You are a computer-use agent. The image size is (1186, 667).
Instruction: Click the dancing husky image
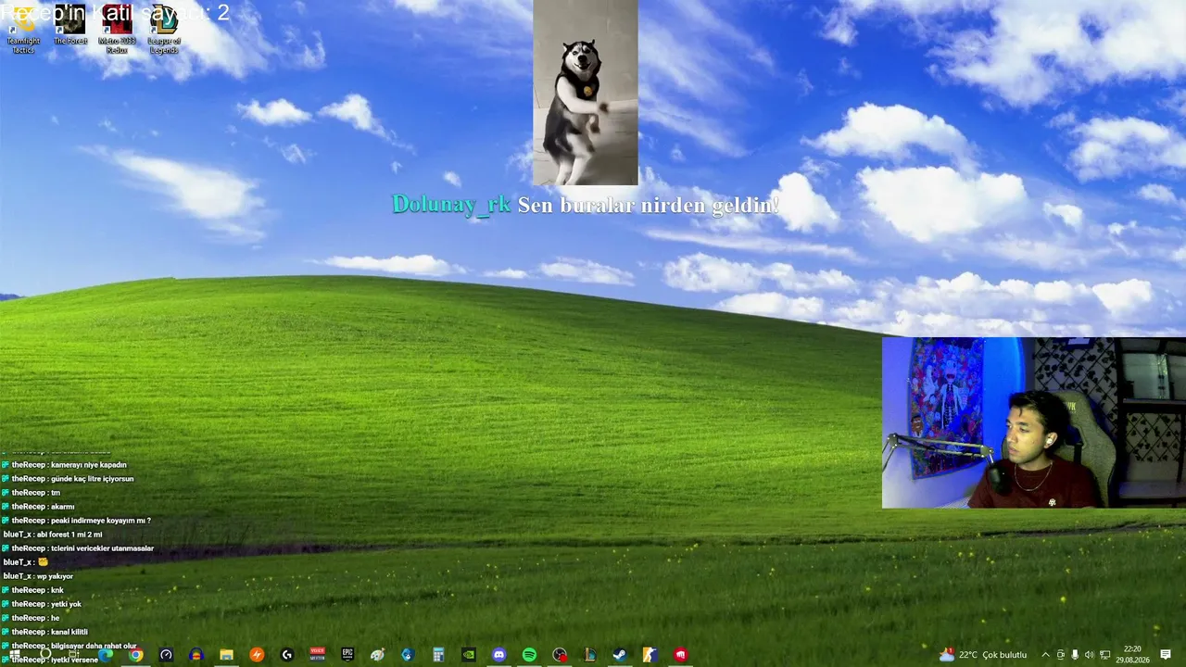[x=586, y=93]
